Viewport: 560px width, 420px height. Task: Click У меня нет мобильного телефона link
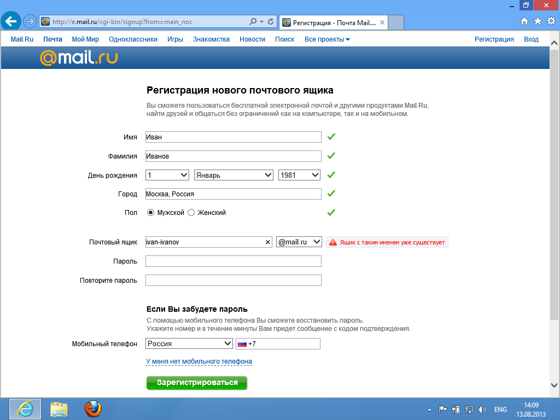[x=199, y=361]
